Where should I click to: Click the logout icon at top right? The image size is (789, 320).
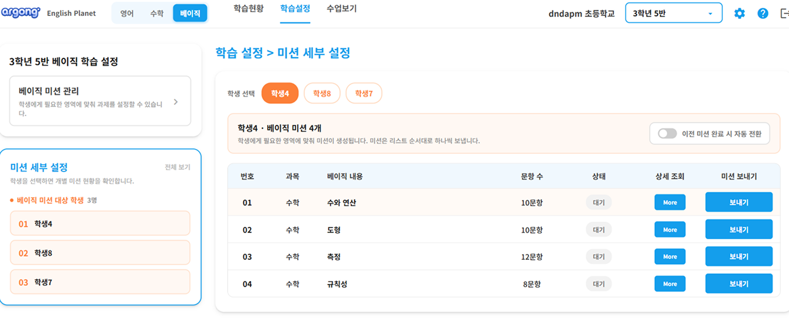tap(784, 13)
